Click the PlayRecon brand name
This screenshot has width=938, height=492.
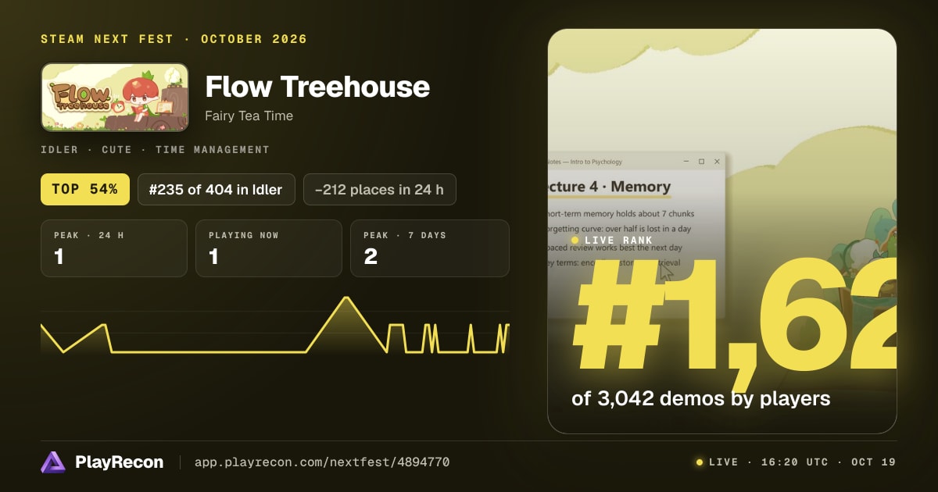[119, 462]
